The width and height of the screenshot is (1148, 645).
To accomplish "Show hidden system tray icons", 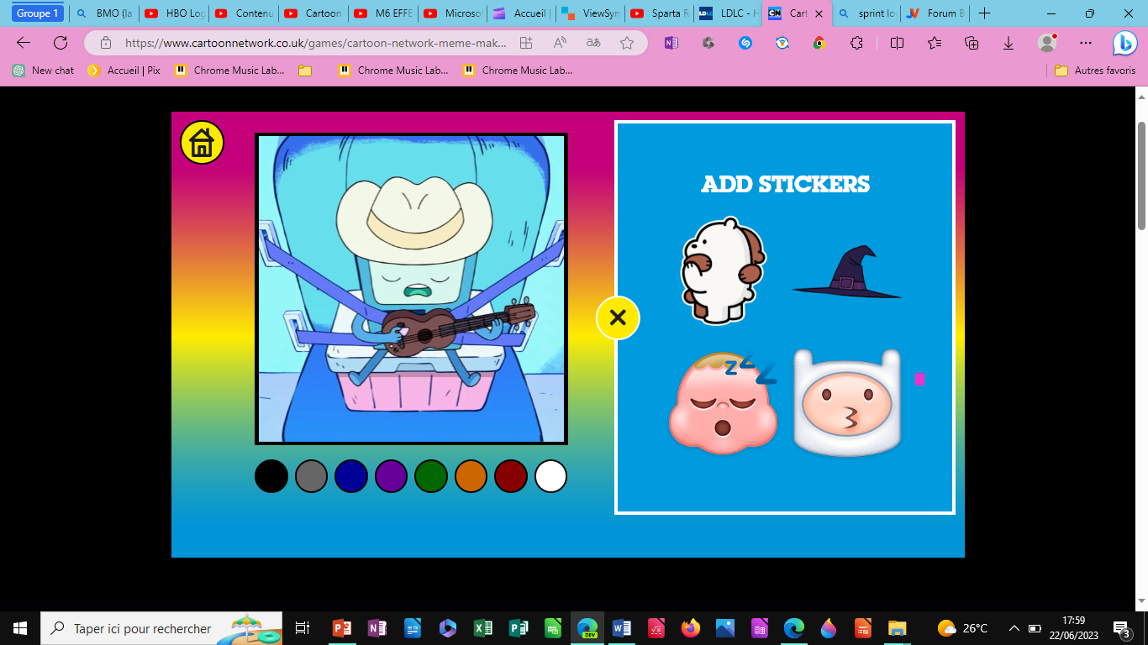I will click(1014, 628).
